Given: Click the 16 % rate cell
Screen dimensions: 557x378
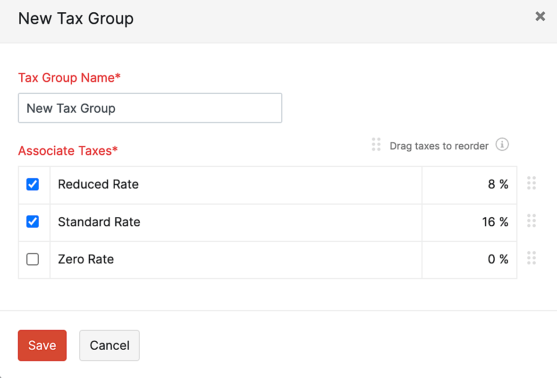Looking at the screenshot, I should [x=496, y=222].
